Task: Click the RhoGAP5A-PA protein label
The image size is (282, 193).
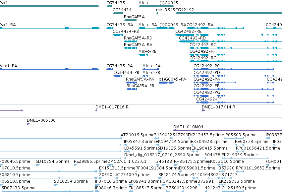Action: 140,79
